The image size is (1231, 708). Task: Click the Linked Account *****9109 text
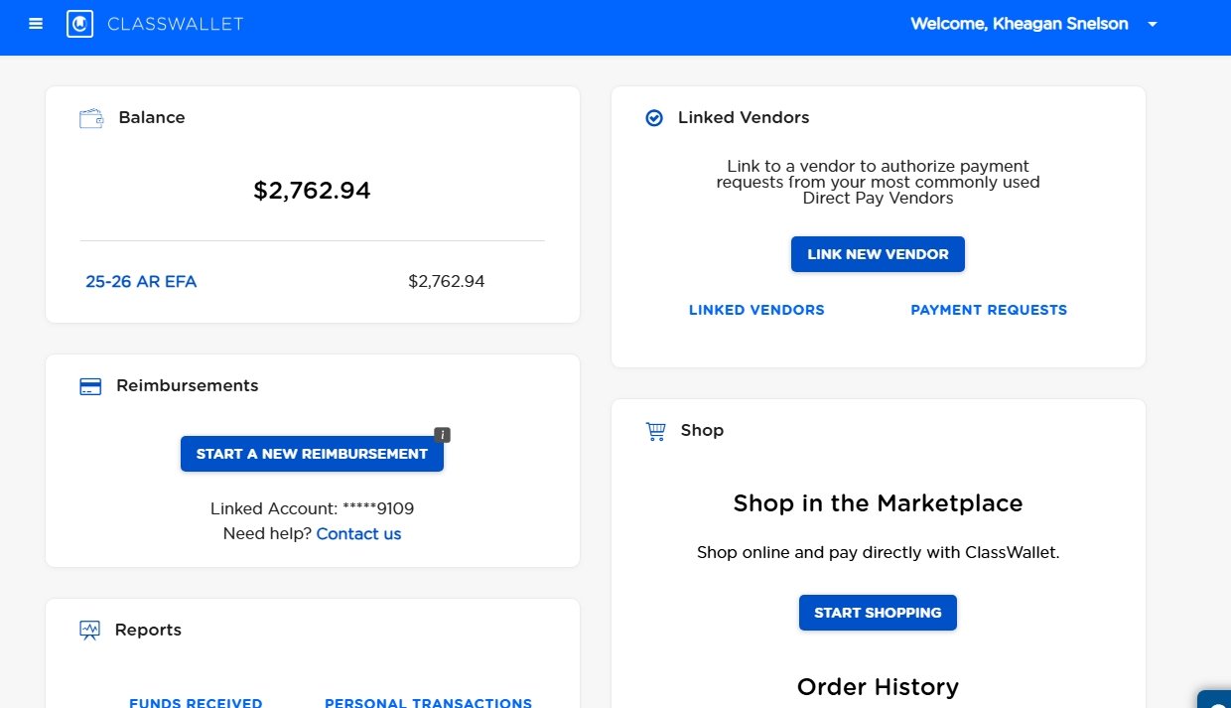point(312,508)
